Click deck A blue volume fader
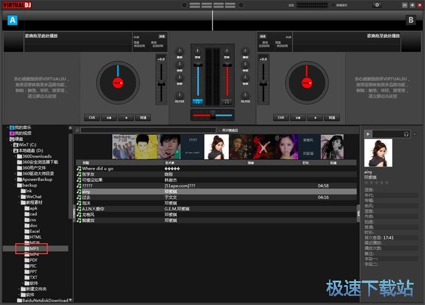This screenshot has height=305, width=425. pyautogui.click(x=198, y=79)
